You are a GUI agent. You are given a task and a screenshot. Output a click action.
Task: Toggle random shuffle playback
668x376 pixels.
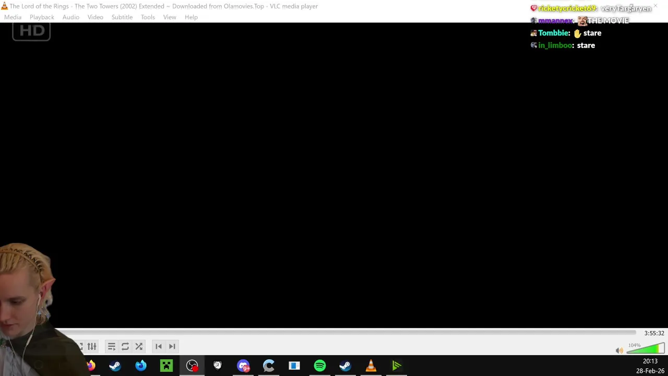(x=139, y=346)
